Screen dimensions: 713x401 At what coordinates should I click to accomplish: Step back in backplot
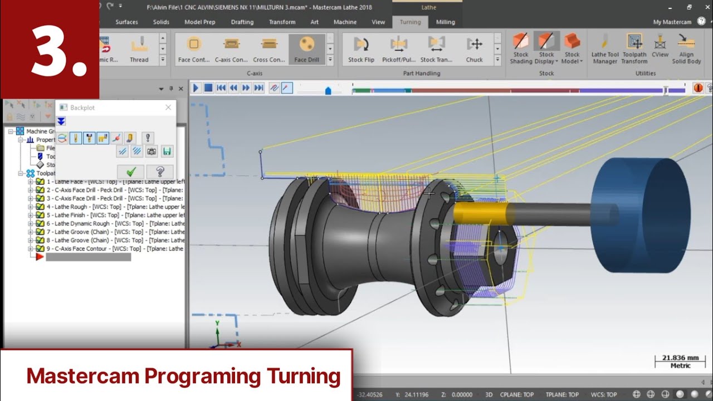click(x=233, y=88)
